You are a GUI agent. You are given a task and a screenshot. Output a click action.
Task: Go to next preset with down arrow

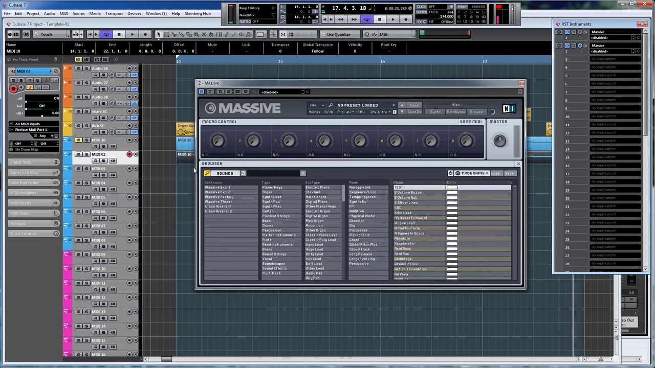click(402, 112)
